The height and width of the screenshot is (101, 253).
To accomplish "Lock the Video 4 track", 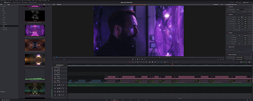I will click(55, 71).
